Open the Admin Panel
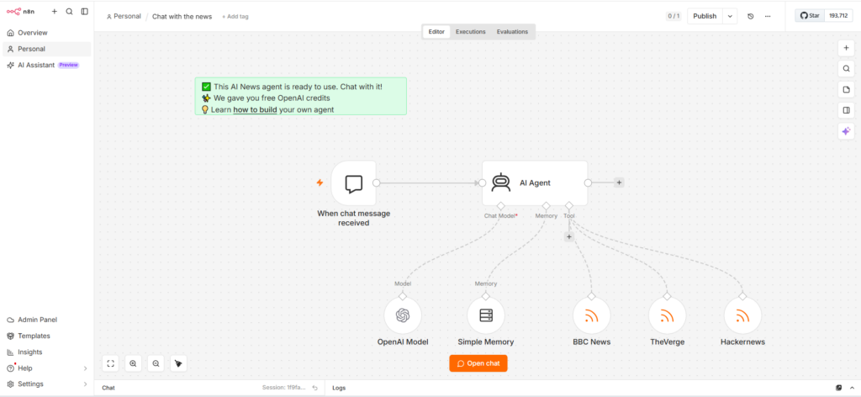Image resolution: width=861 pixels, height=397 pixels. tap(47, 320)
